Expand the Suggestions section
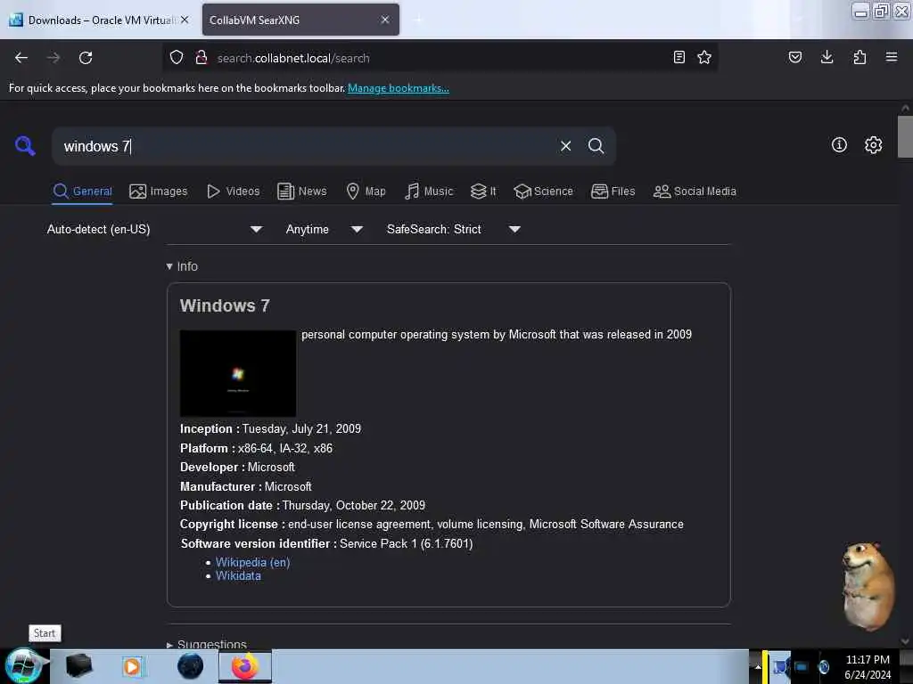The width and height of the screenshot is (913, 684). [x=207, y=644]
